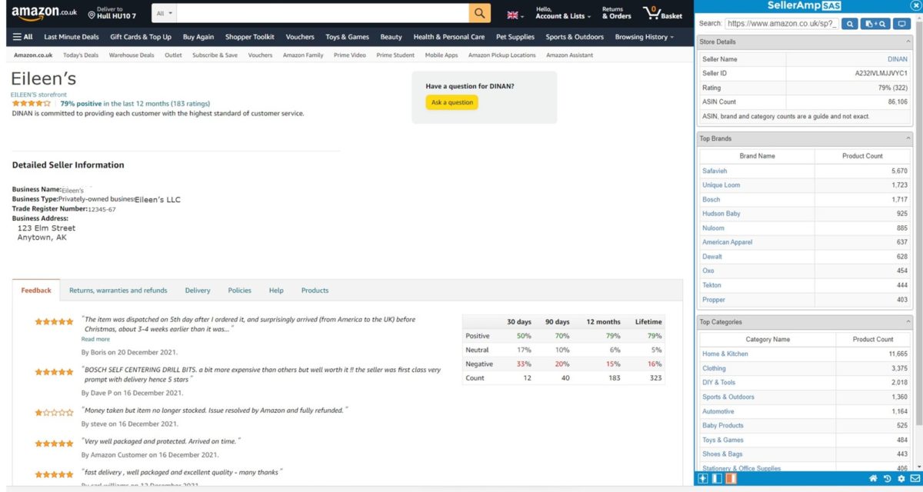Open SellerAmp settings via the gear icon

[901, 478]
